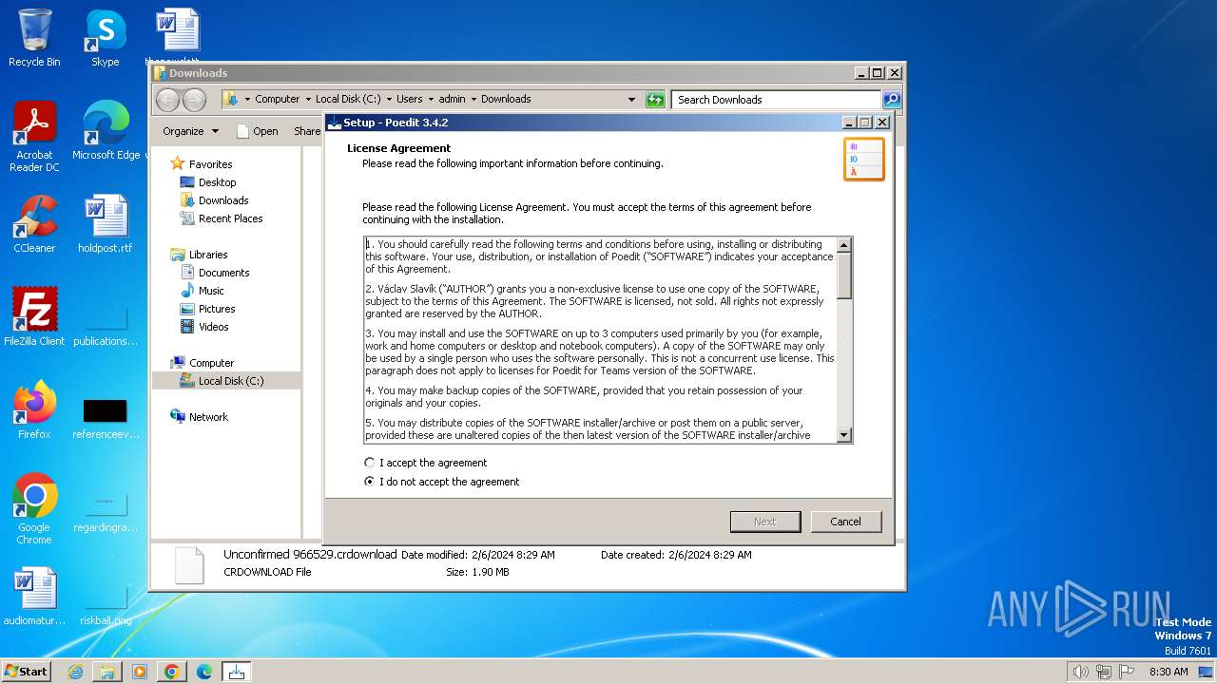Click the Recycle Bin desktop icon
Image resolution: width=1217 pixels, height=684 pixels.
[x=34, y=39]
